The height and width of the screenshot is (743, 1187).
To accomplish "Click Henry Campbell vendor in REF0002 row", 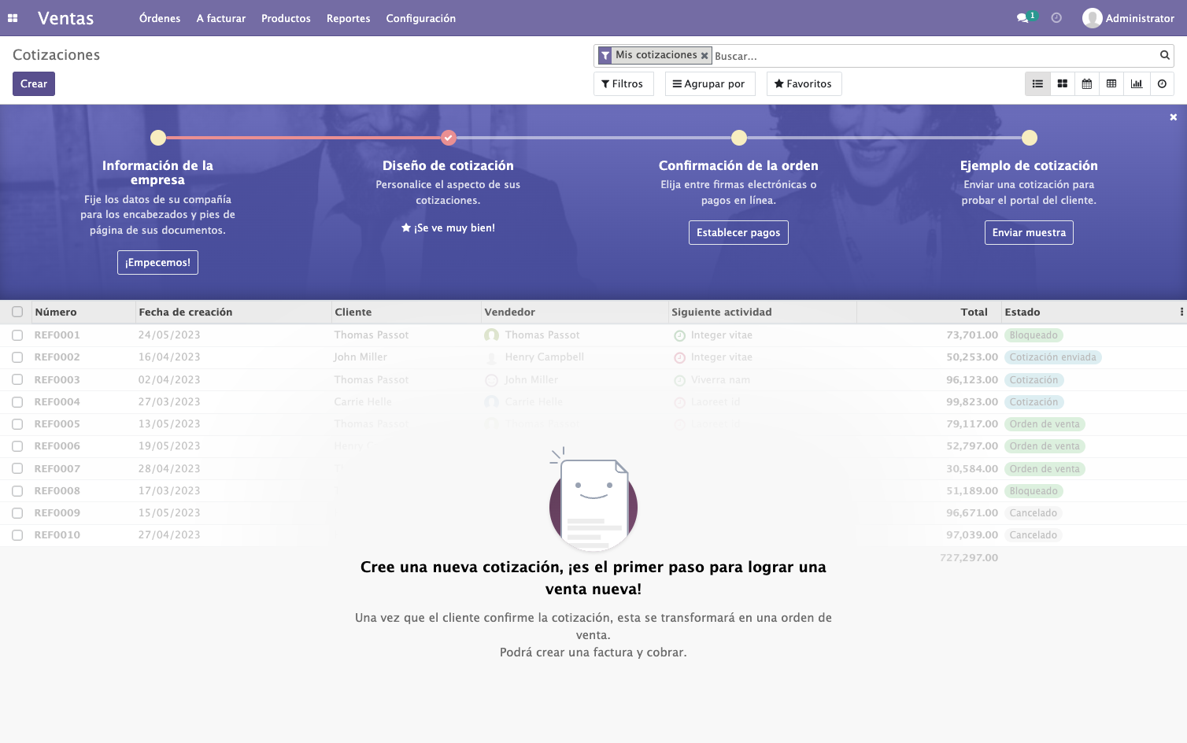I will [545, 357].
